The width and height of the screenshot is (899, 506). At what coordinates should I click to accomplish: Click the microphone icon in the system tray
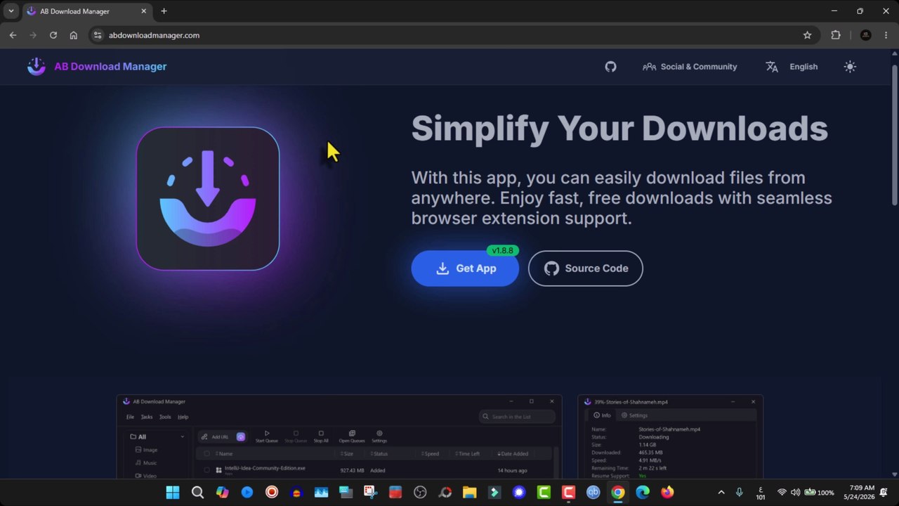pos(739,493)
